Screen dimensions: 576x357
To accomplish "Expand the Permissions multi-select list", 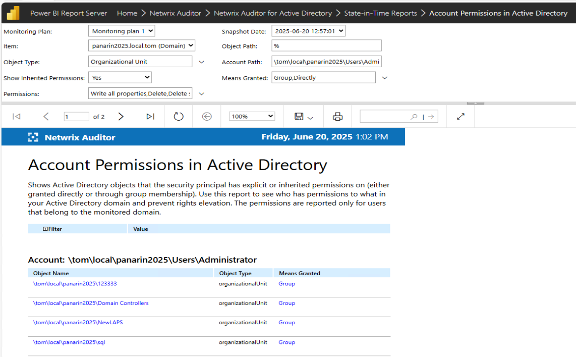I will click(x=201, y=94).
